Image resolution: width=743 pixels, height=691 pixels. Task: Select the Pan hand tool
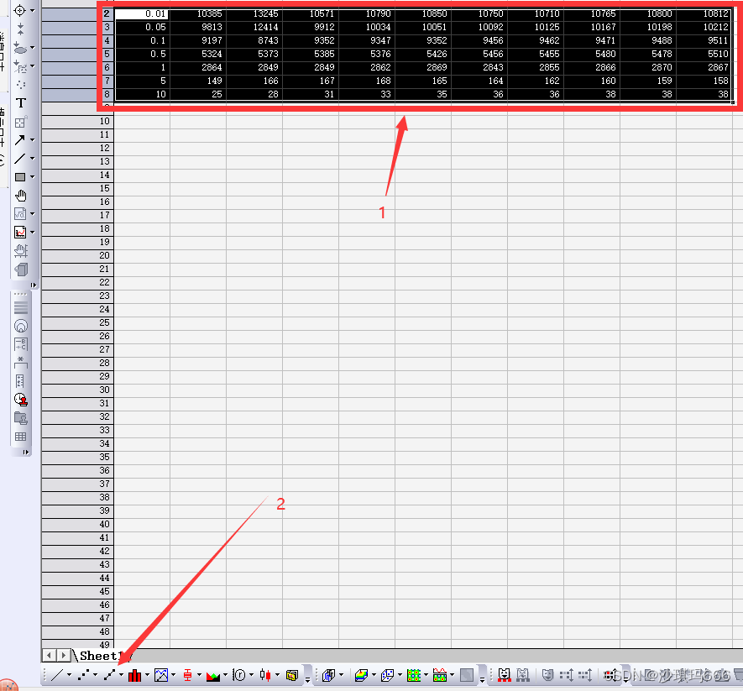coord(20,196)
